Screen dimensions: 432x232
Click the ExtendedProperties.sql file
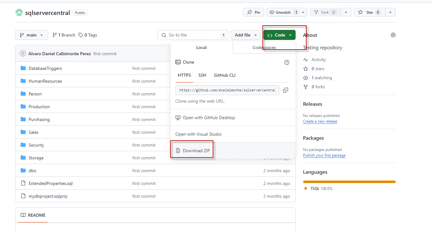50,183
